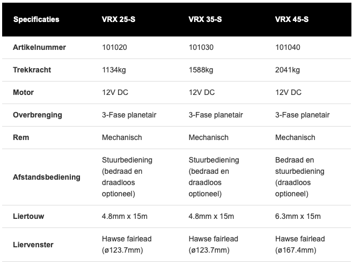The width and height of the screenshot is (360, 265).
Task: Click the Afstandsbediening row label
Action: coord(47,177)
